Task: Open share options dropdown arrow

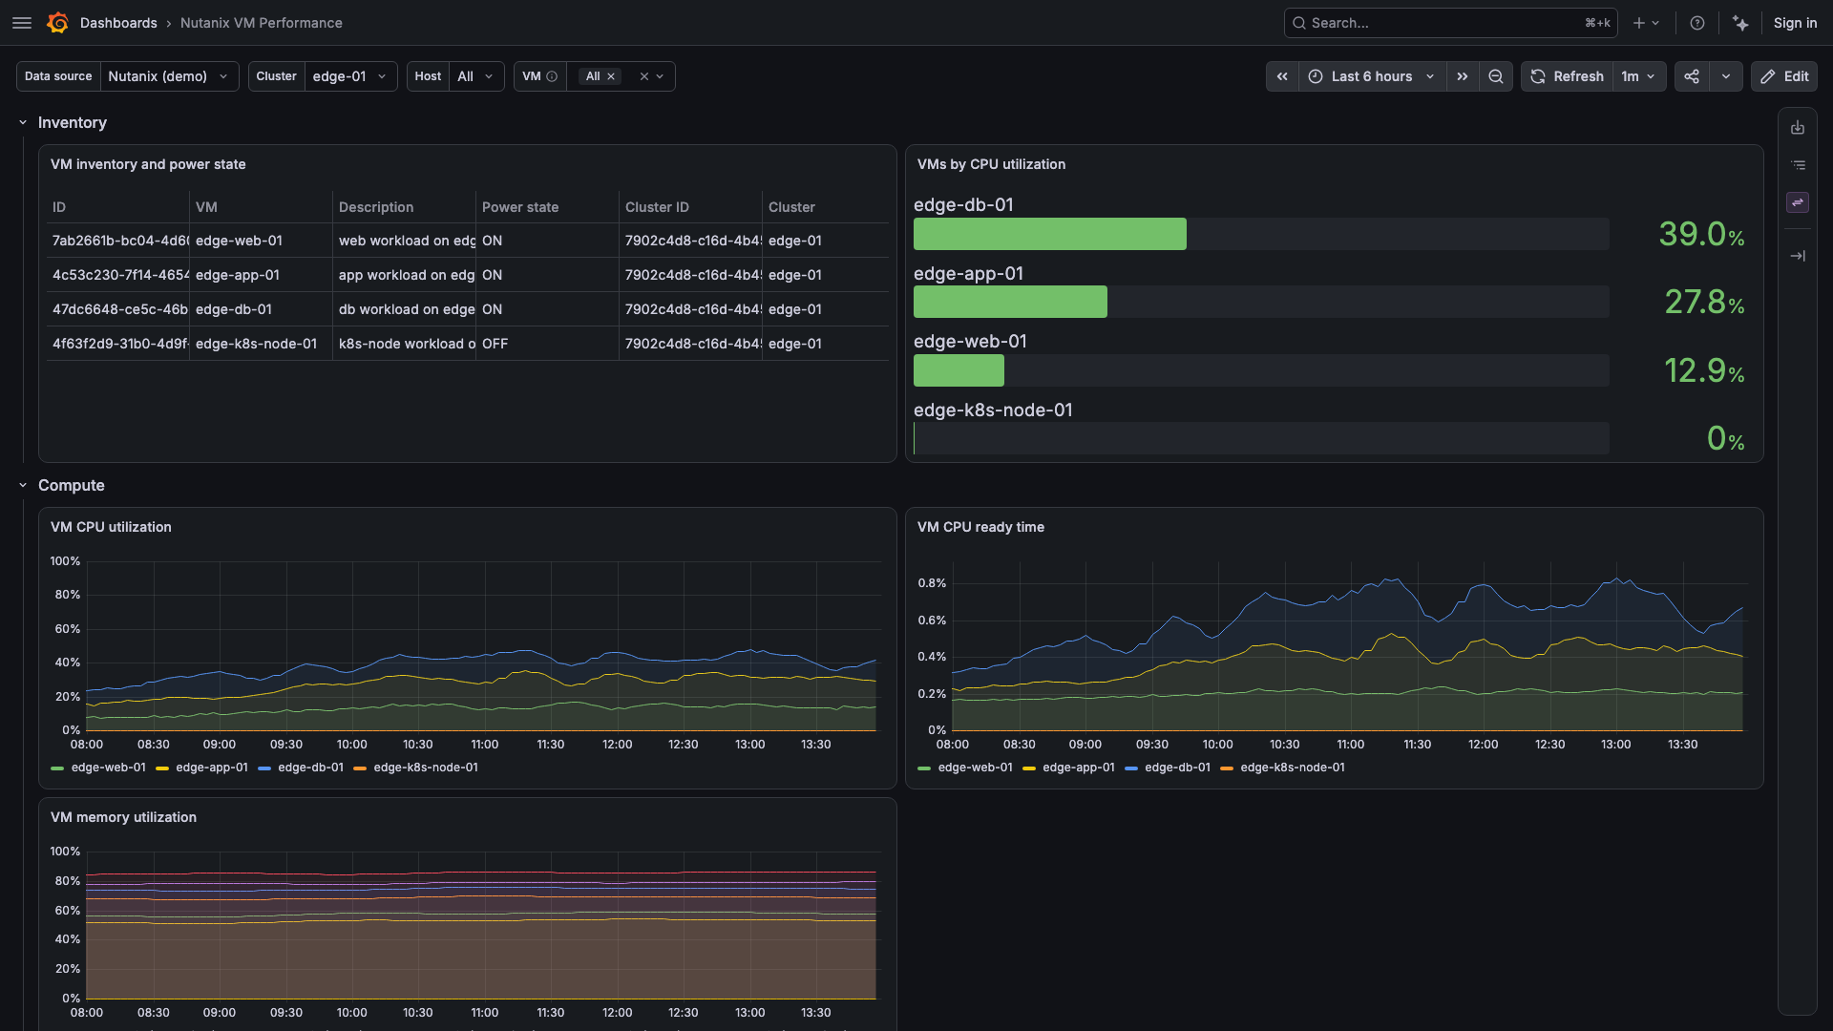Action: coord(1725,76)
